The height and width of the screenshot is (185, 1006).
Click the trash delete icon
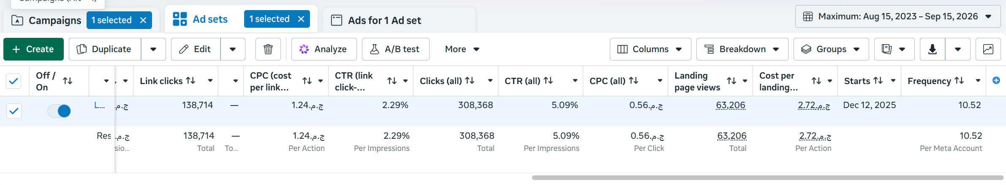click(x=268, y=49)
